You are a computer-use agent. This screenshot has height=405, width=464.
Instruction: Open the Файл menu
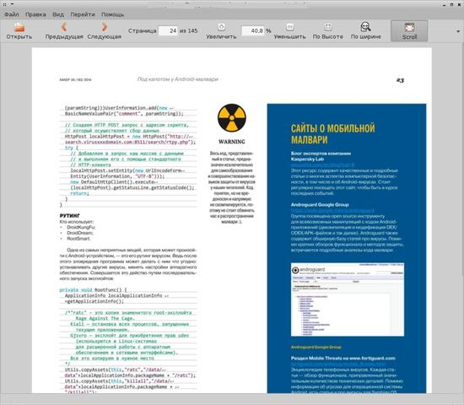[x=12, y=14]
